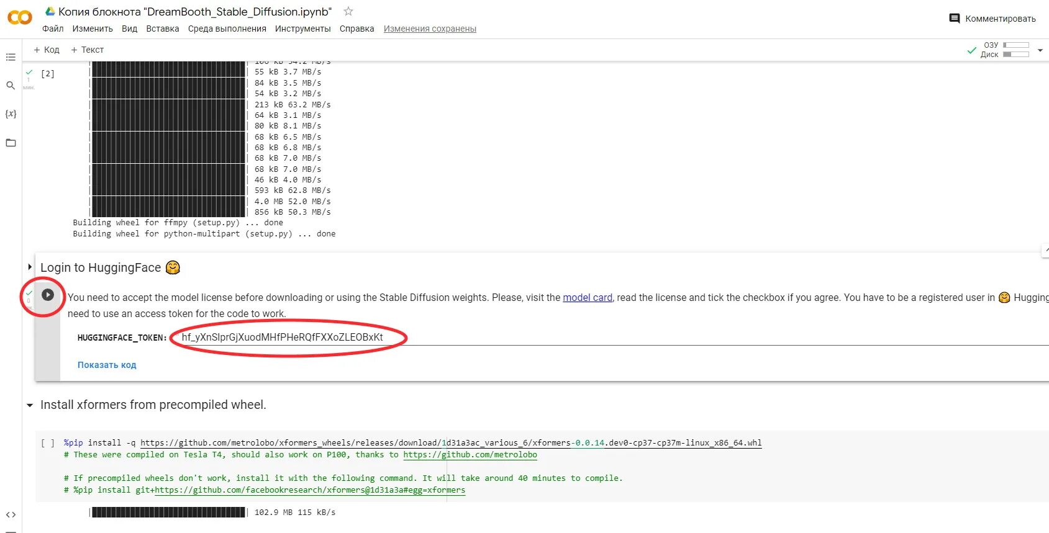Click the '593 kB 62.8 MB/s' output line
The height and width of the screenshot is (533, 1049).
(x=293, y=190)
